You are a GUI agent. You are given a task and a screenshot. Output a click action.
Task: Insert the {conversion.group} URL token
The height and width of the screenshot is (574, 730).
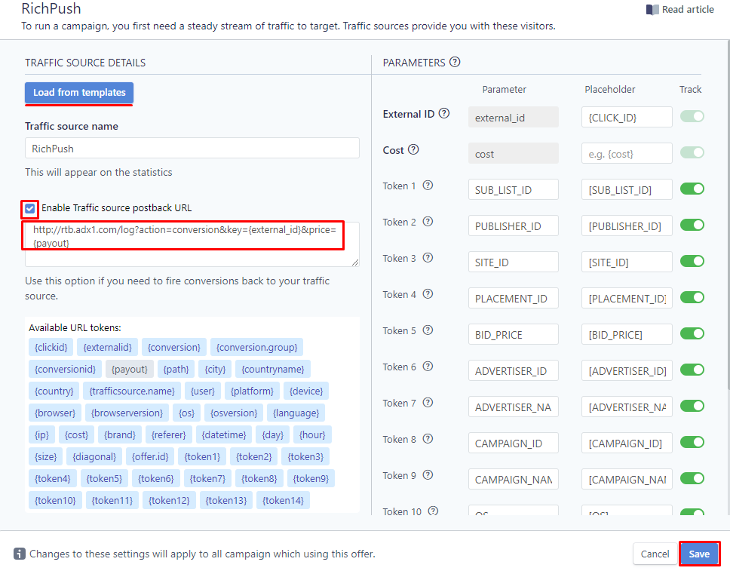[257, 347]
